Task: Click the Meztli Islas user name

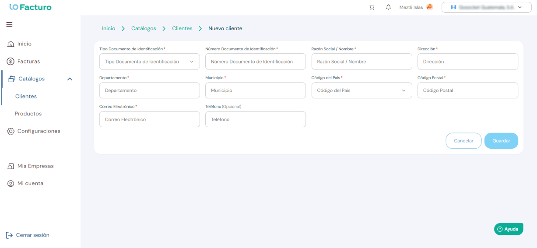Action: [x=411, y=7]
